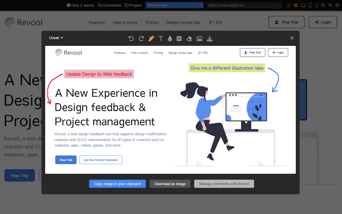The image size is (342, 214).
Task: Open the Unset status dropdown
Action: tap(56, 38)
